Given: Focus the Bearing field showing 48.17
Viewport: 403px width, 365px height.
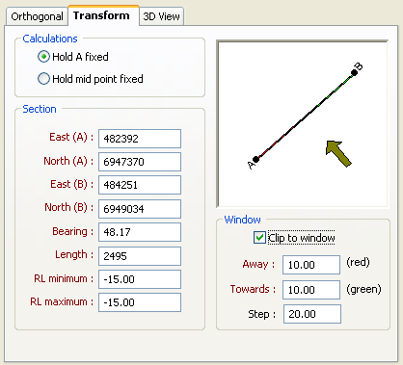Looking at the screenshot, I should point(140,232).
